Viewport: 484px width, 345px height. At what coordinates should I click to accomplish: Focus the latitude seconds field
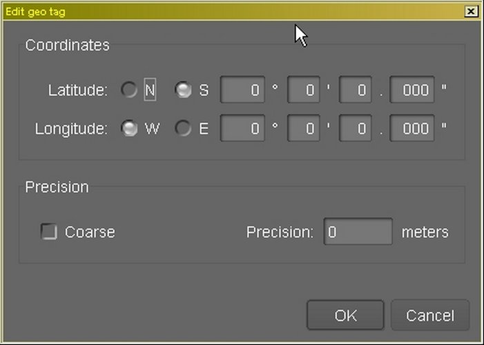[x=356, y=90]
